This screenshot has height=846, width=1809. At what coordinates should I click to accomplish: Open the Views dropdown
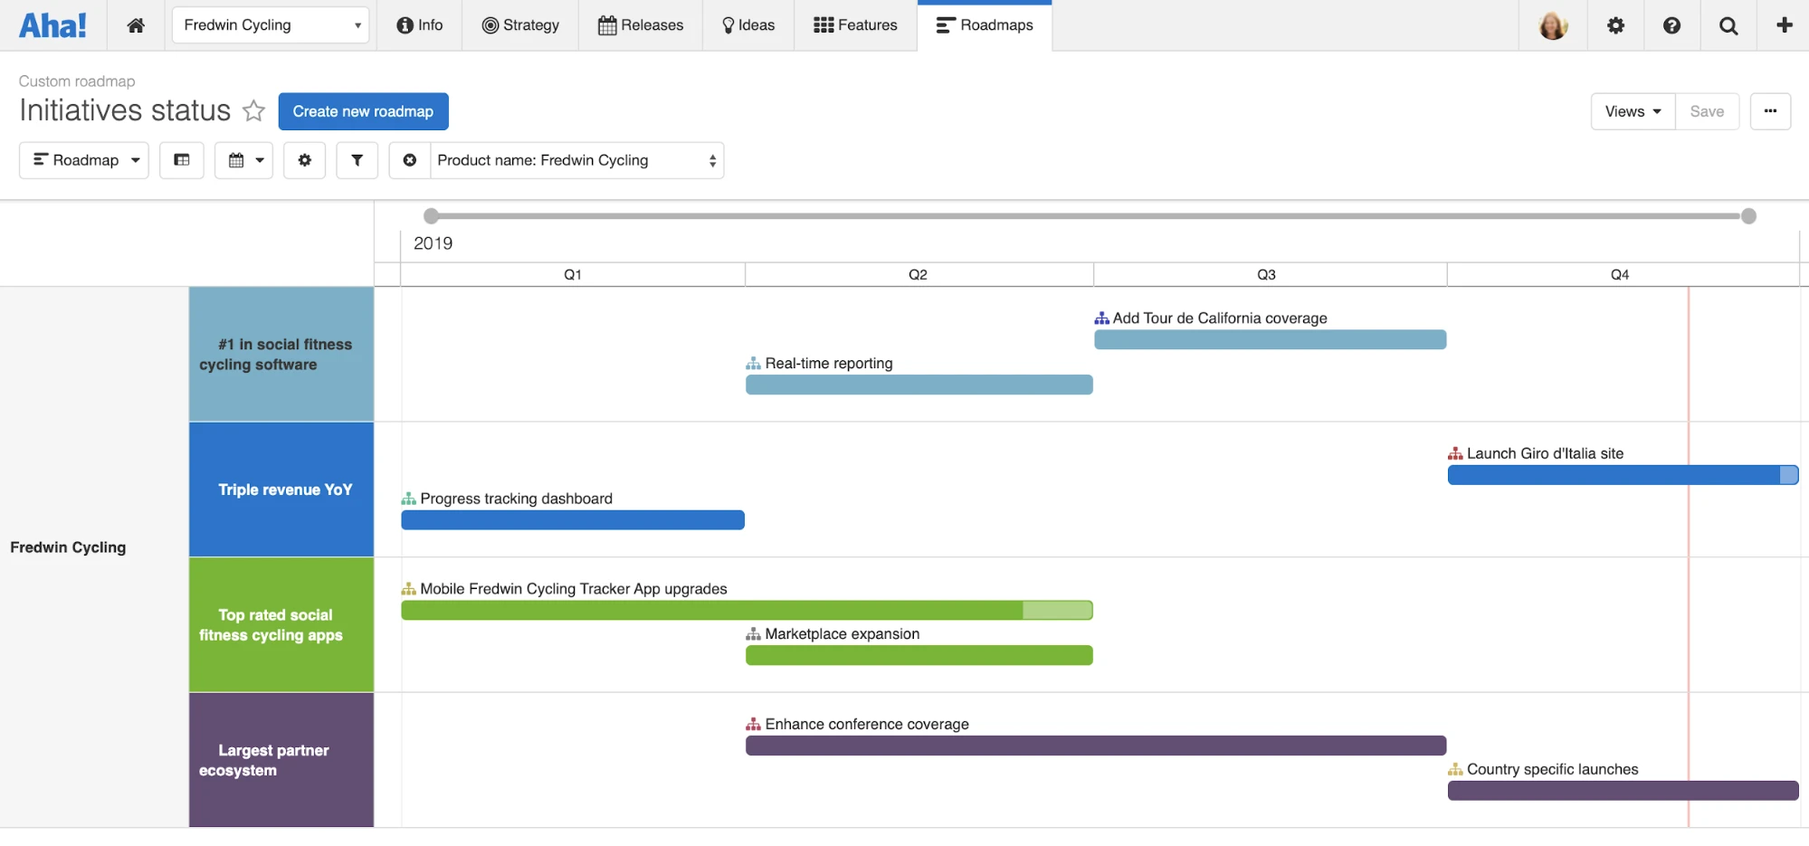click(1633, 111)
